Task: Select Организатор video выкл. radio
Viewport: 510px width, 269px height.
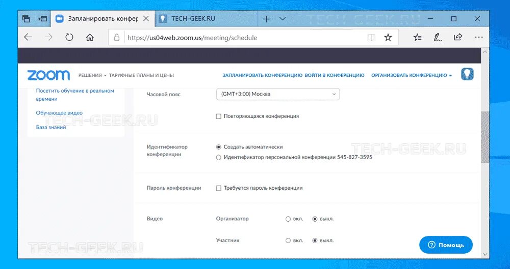Action: coord(315,219)
